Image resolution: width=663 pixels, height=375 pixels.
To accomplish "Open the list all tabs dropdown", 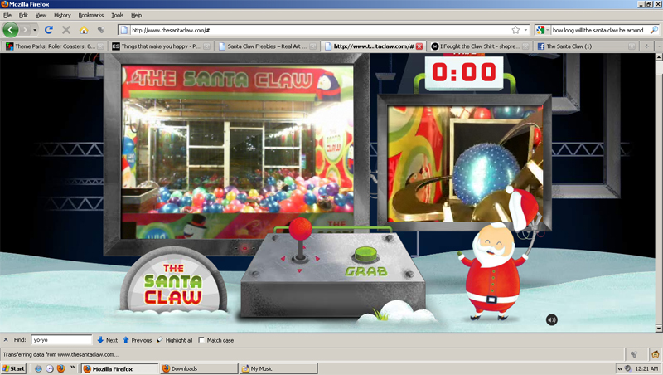I will 659,46.
